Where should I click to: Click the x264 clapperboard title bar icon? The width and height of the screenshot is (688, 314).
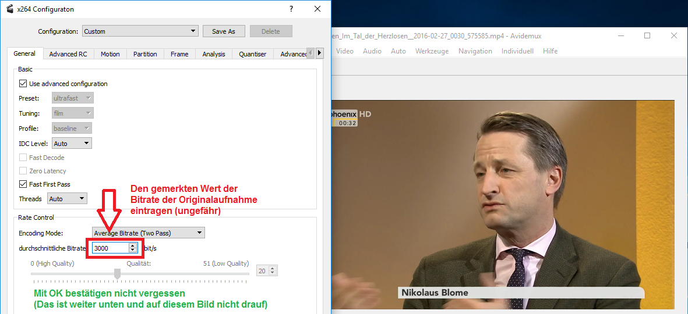9,9
